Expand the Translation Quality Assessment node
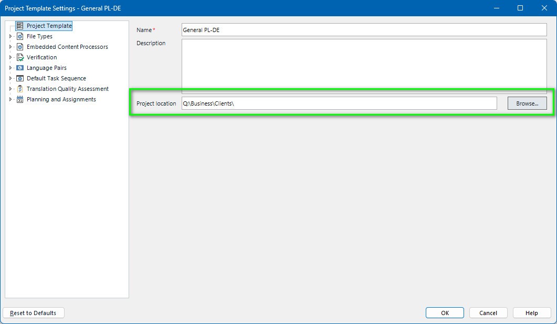The image size is (557, 324). (x=10, y=89)
